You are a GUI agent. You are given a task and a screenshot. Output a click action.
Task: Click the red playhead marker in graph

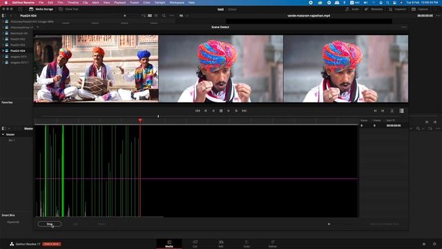pyautogui.click(x=140, y=120)
